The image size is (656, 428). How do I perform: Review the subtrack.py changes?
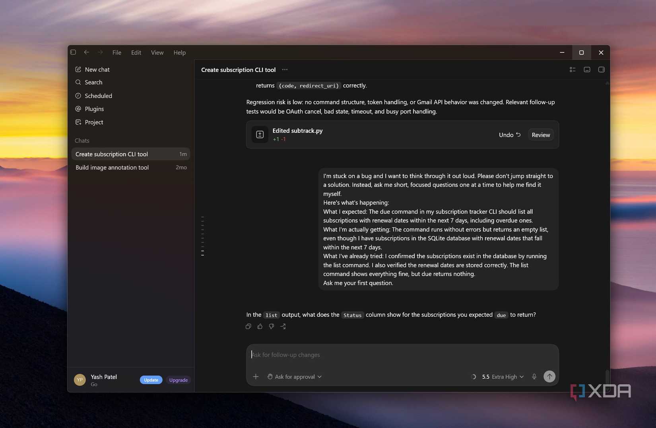coord(541,135)
